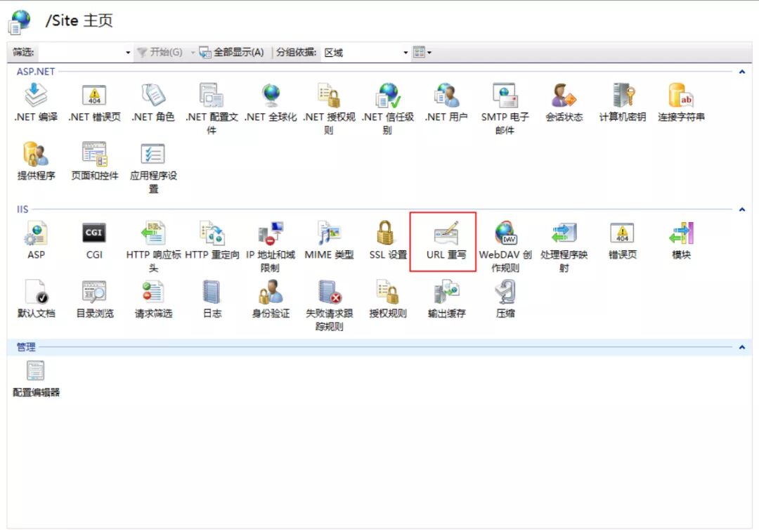Viewport: 759px width, 530px height.
Task: Open the 日志 feature
Action: coord(212,299)
